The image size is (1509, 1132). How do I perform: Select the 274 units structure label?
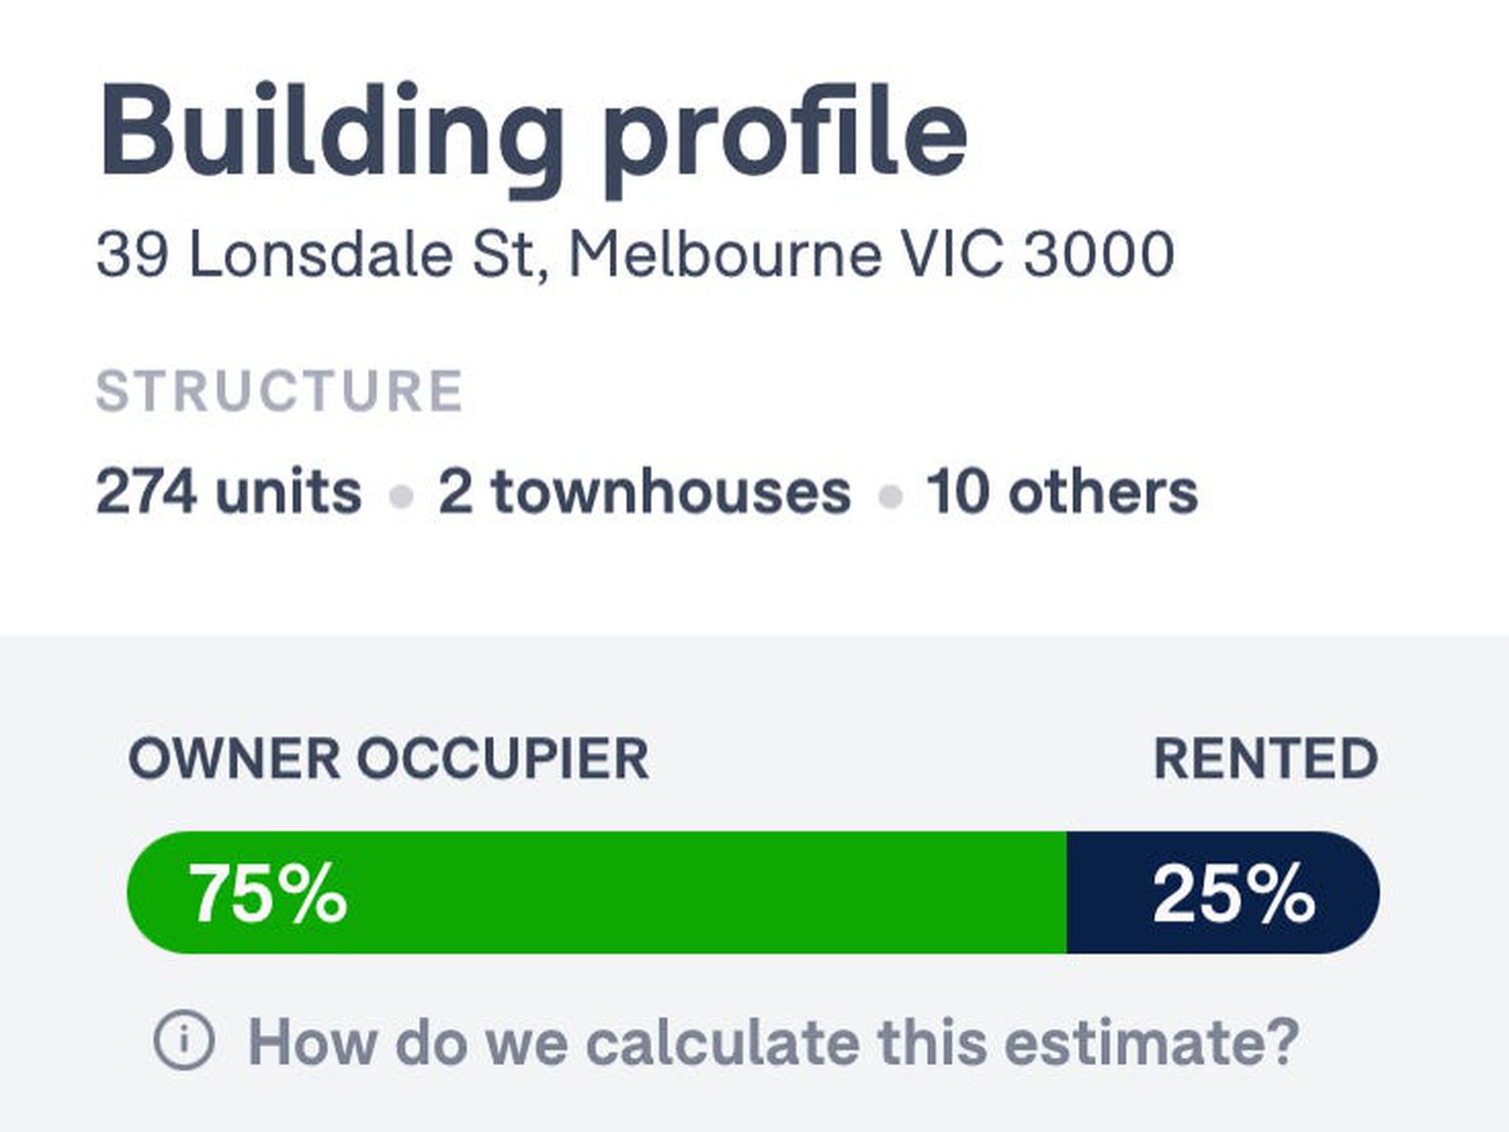click(229, 492)
